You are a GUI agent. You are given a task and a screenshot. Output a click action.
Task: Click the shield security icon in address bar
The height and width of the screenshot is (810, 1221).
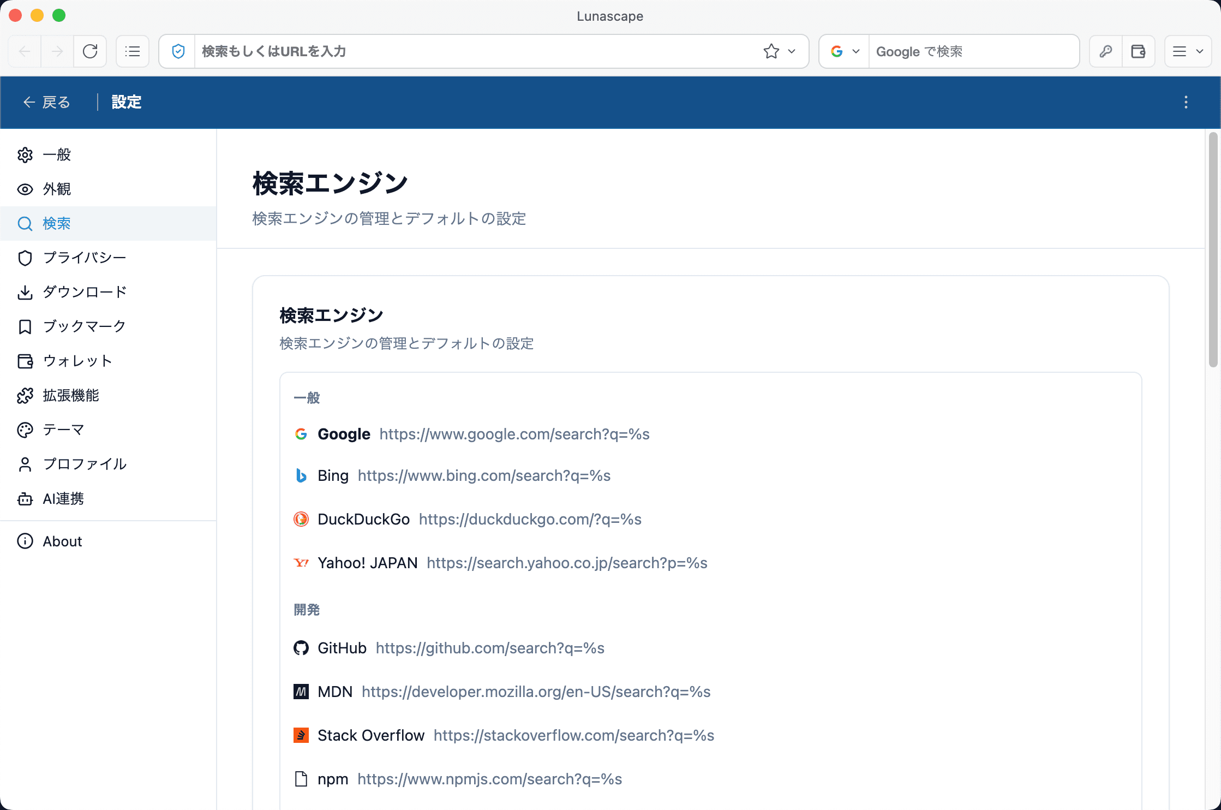tap(178, 51)
